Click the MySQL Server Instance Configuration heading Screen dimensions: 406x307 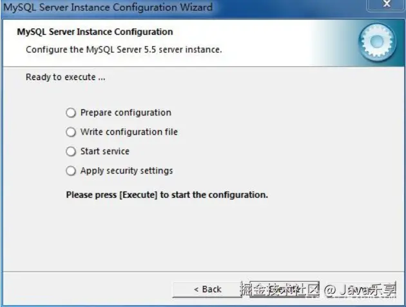pyautogui.click(x=95, y=32)
